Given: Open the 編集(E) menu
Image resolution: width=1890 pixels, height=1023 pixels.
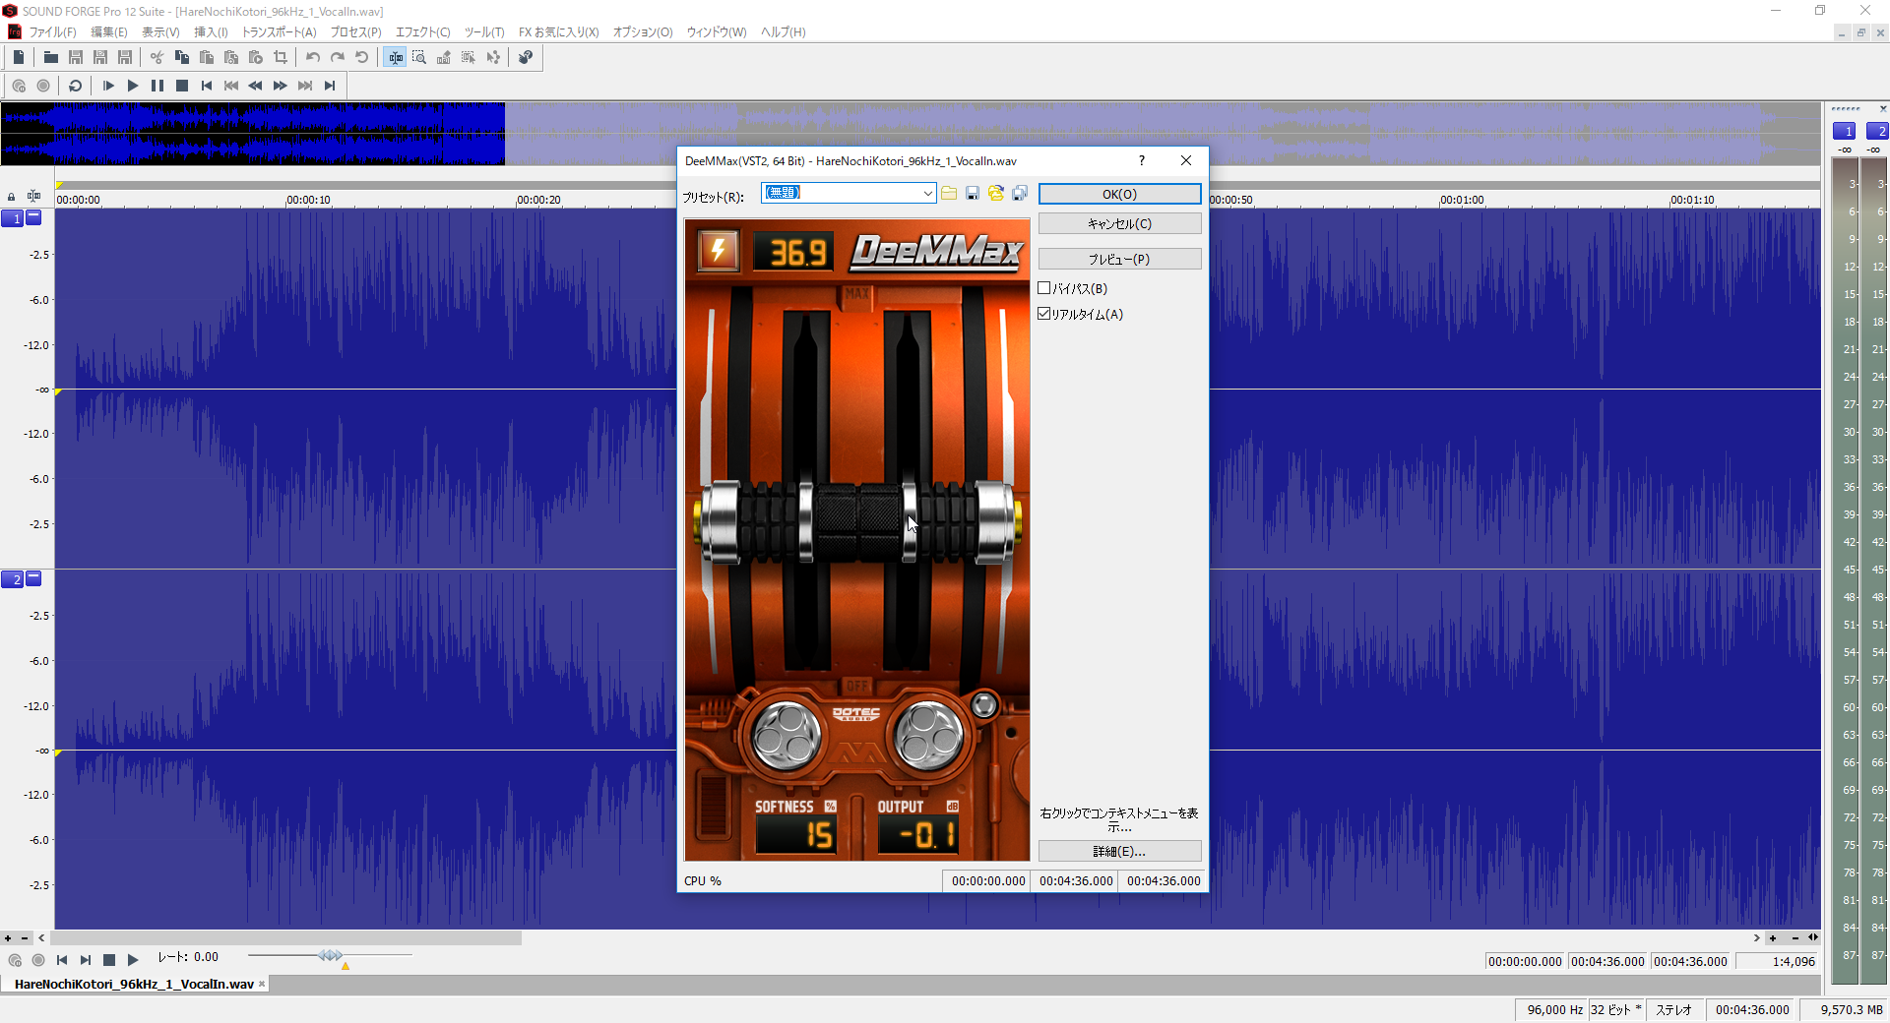Looking at the screenshot, I should (x=109, y=32).
